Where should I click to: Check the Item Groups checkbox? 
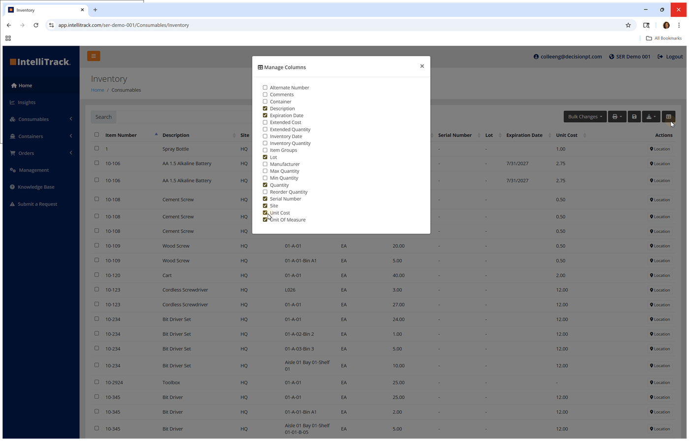265,150
